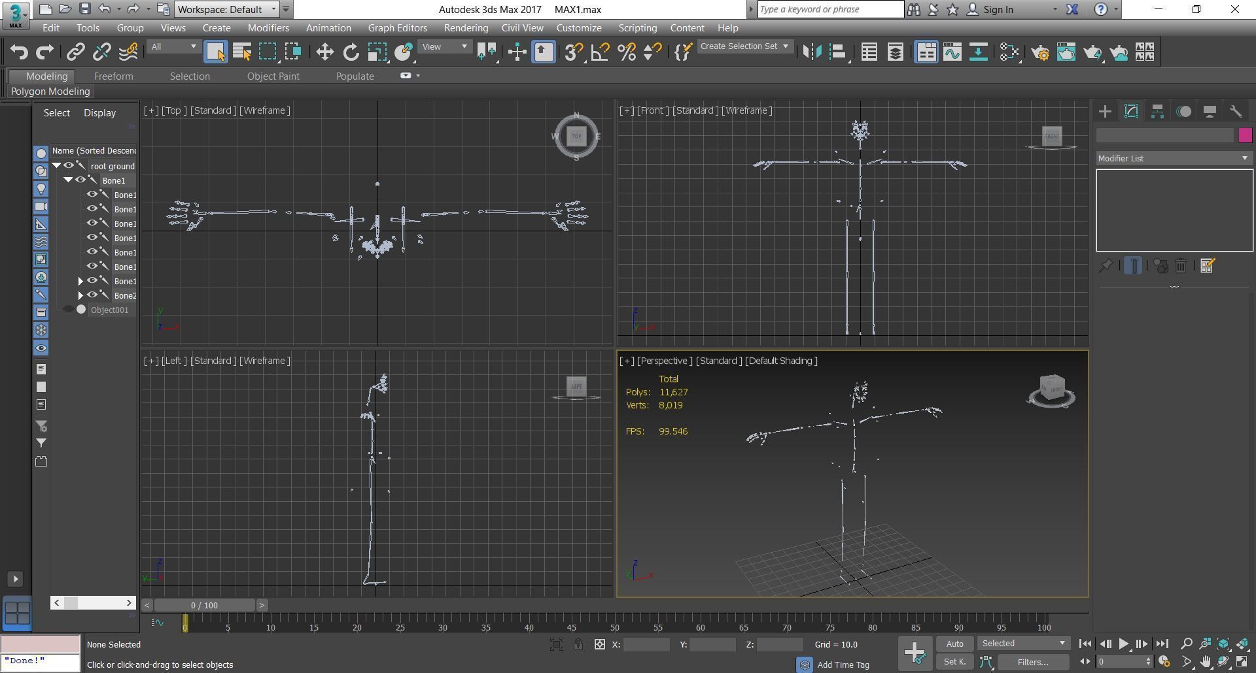Toggle Window/Crossing selection mode

coord(293,52)
